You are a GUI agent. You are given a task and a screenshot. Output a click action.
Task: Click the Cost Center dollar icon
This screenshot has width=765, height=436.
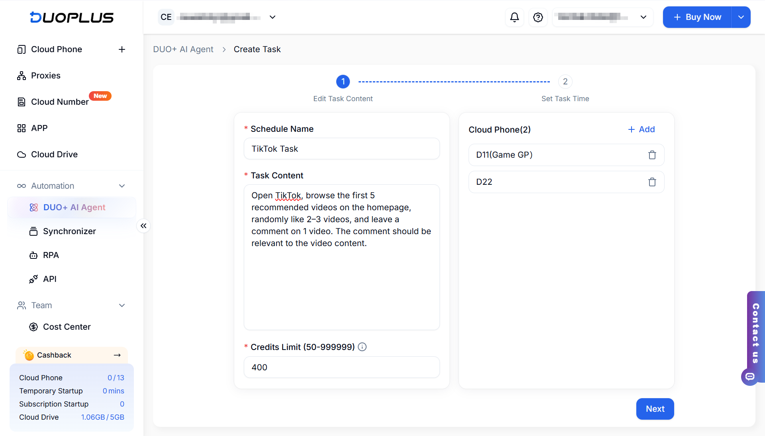pyautogui.click(x=33, y=327)
